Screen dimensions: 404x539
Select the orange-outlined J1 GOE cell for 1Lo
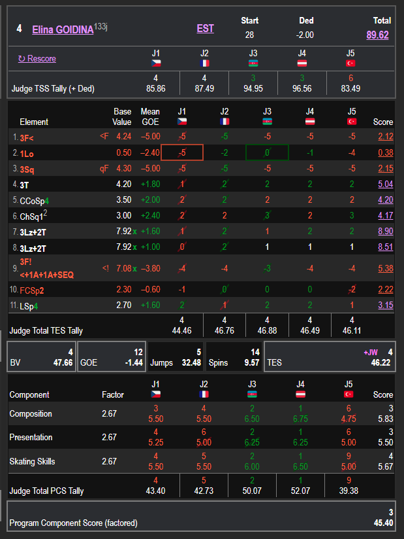click(x=182, y=152)
